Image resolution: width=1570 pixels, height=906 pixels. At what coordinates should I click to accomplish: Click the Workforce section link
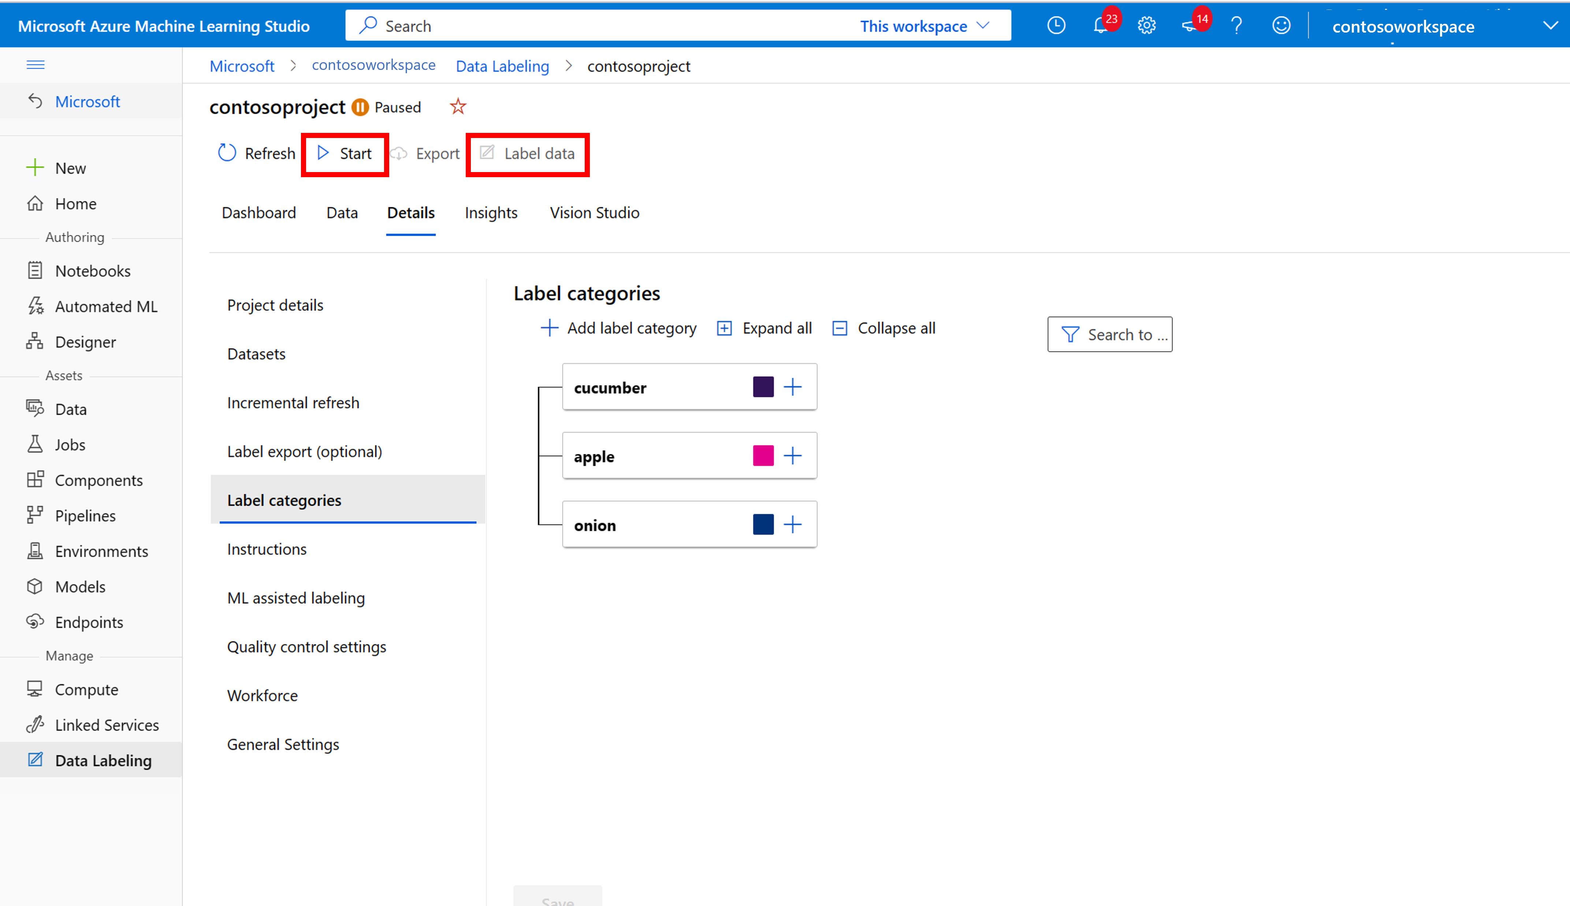(263, 695)
